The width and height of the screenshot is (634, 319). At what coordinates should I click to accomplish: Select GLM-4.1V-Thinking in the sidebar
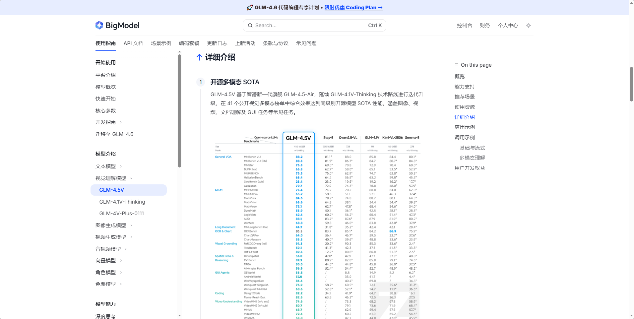coord(122,202)
